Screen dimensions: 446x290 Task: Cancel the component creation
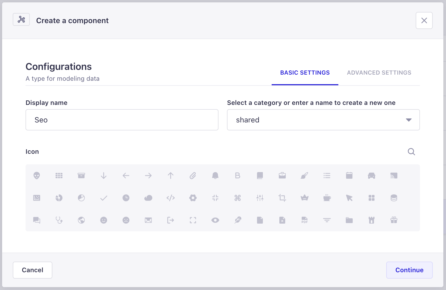32,270
